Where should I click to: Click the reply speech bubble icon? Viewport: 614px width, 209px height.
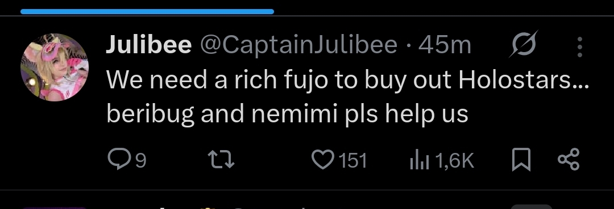pos(119,160)
